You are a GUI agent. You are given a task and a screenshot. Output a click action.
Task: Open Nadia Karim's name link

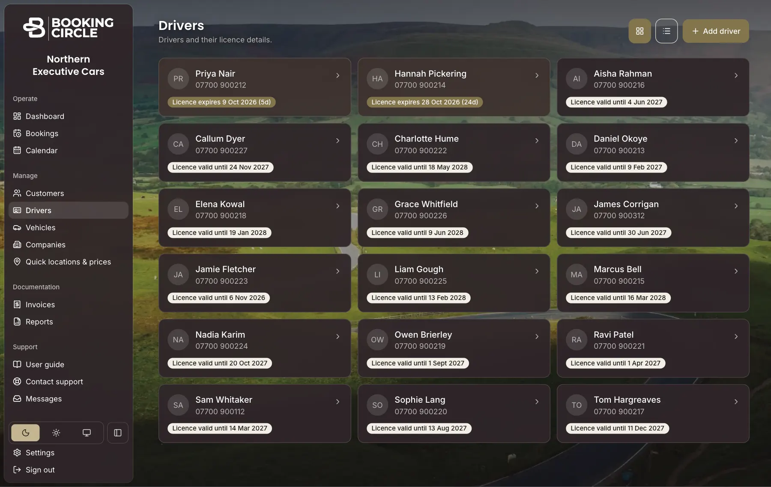pyautogui.click(x=220, y=335)
